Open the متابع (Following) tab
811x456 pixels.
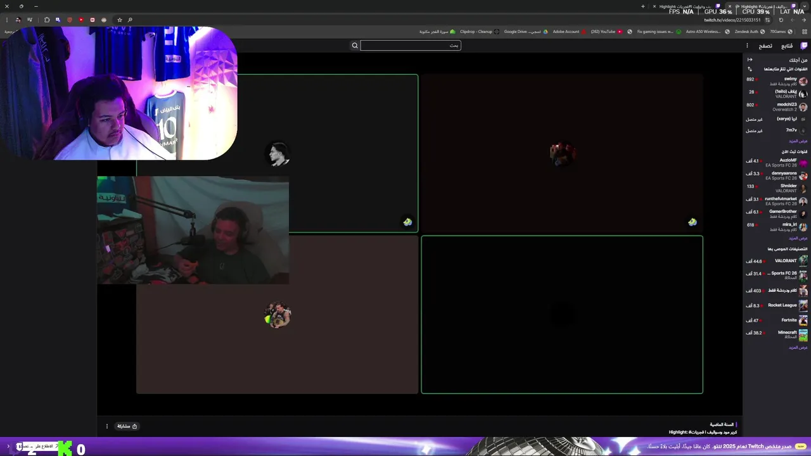[787, 46]
